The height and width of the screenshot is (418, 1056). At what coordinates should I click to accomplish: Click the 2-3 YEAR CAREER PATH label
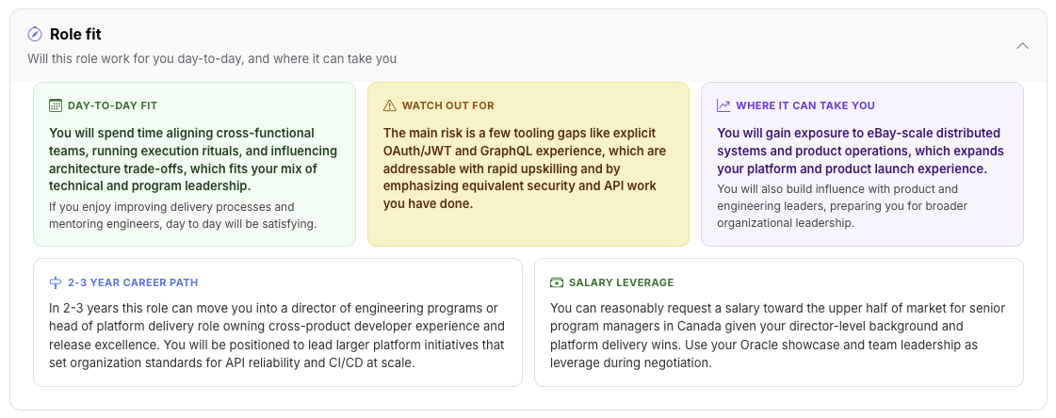point(133,282)
